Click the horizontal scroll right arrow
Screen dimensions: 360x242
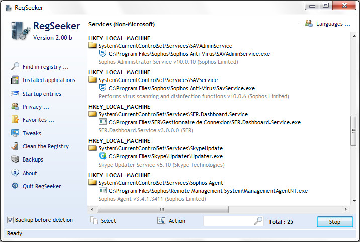[346, 209]
